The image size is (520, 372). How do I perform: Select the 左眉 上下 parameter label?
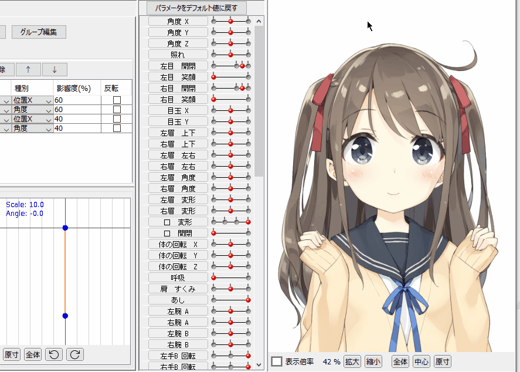(x=178, y=133)
